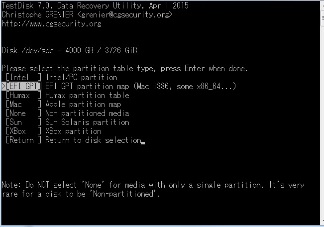Select the [Sun] bracketed option

coord(23,122)
